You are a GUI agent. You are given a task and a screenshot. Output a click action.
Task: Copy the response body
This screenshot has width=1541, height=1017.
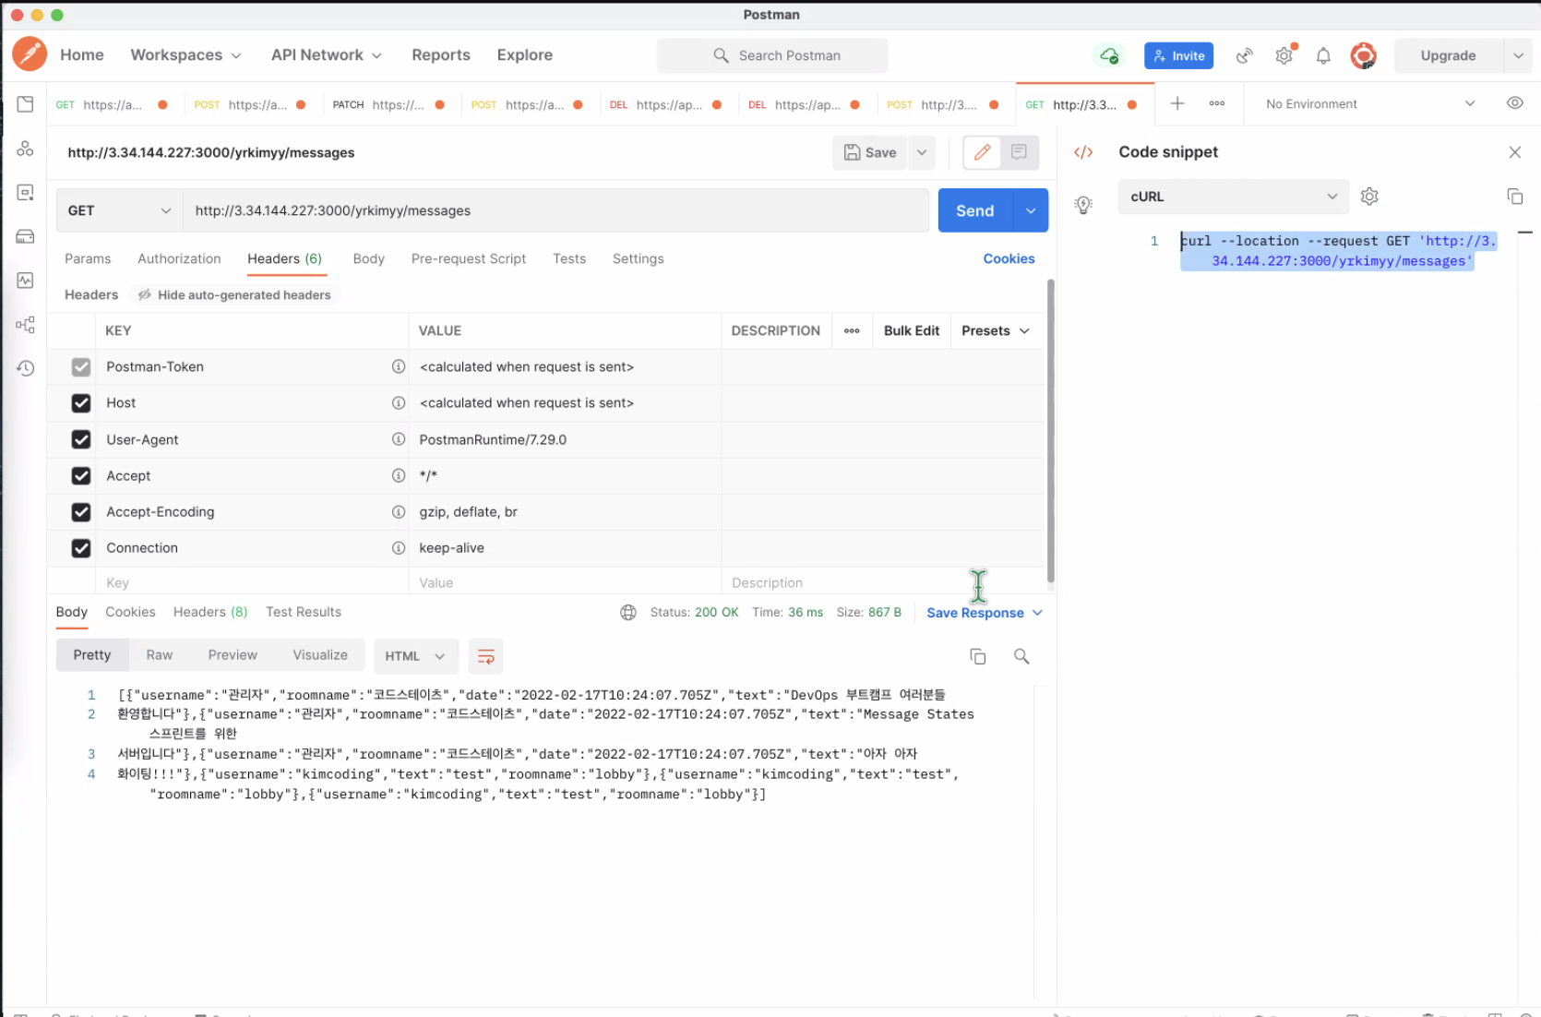coord(978,656)
